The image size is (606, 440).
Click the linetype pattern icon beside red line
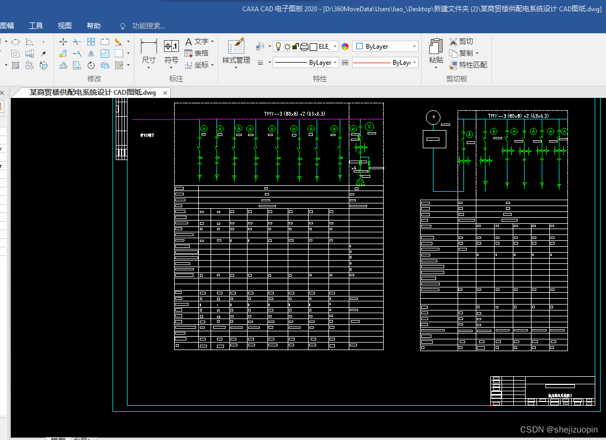tap(345, 63)
